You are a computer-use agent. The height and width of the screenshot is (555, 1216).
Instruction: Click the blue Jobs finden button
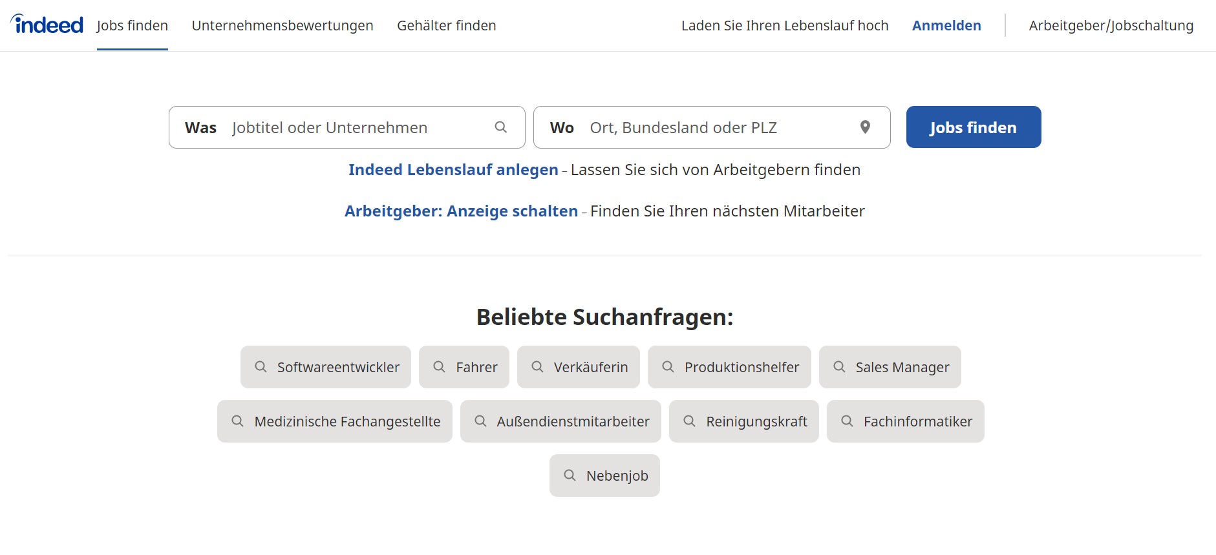[974, 127]
